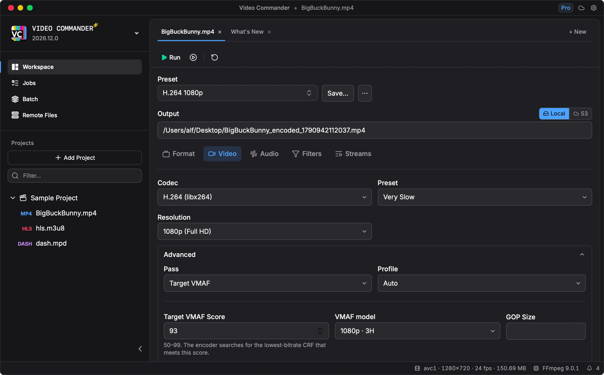The width and height of the screenshot is (604, 375).
Task: Select Local output destination
Action: pos(554,114)
